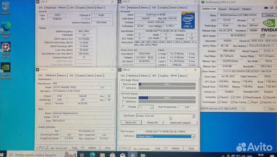Open Edge from the taskbar
Image resolution: width=277 pixels, height=157 pixels.
pyautogui.click(x=92, y=155)
